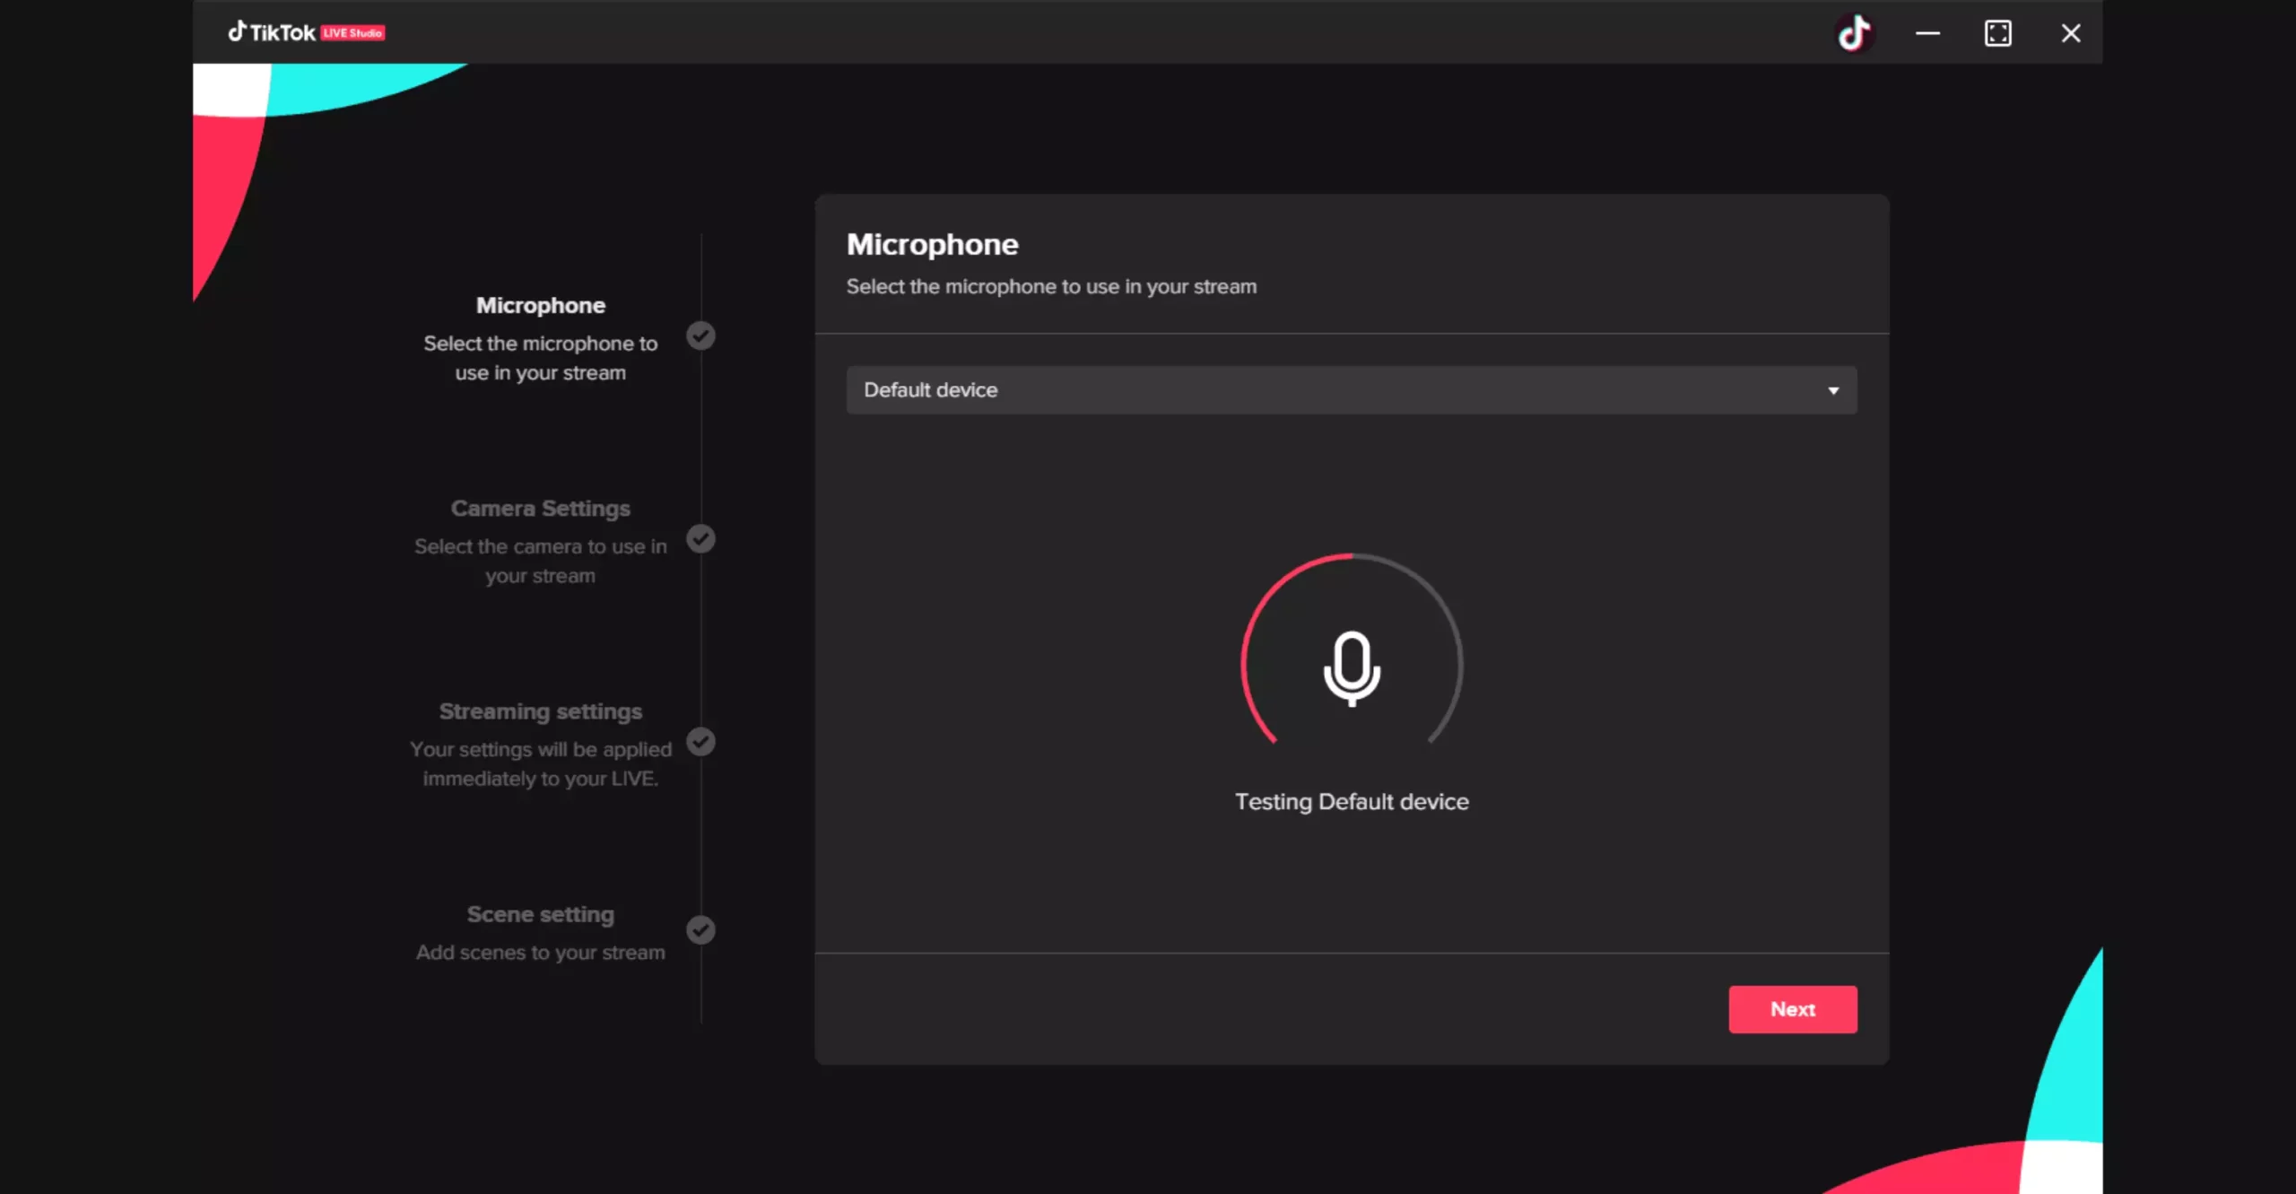This screenshot has width=2296, height=1194.
Task: Click the microphone test icon
Action: (x=1352, y=668)
